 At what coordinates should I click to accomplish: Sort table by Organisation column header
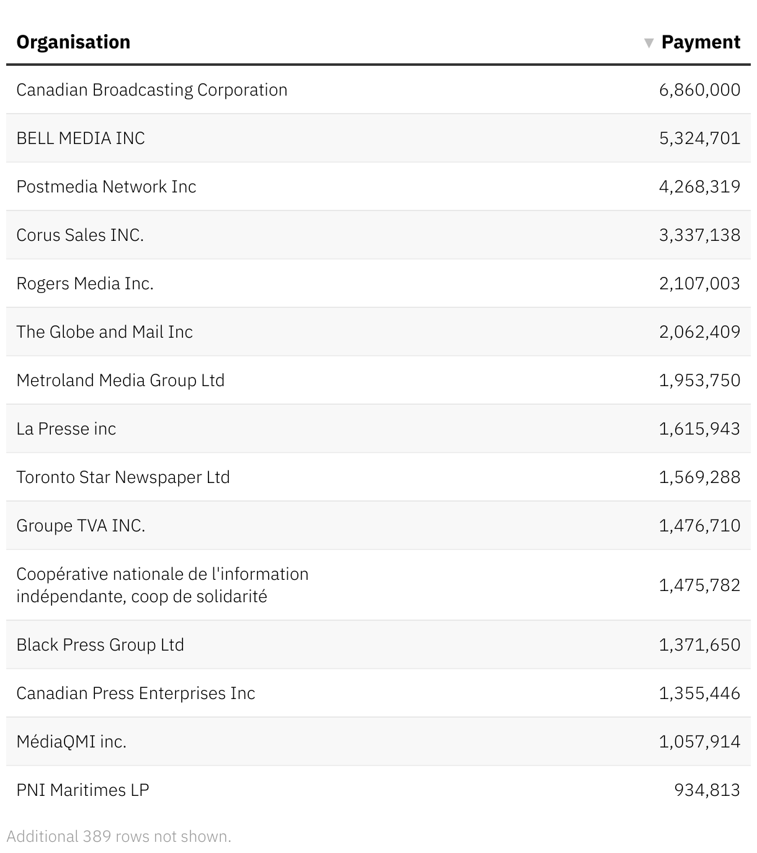pyautogui.click(x=73, y=42)
